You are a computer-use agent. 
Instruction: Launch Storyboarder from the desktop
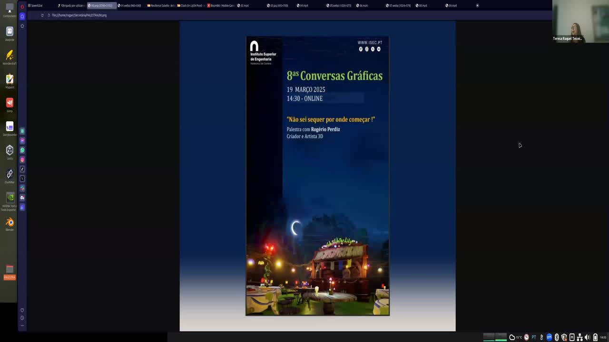(10, 128)
